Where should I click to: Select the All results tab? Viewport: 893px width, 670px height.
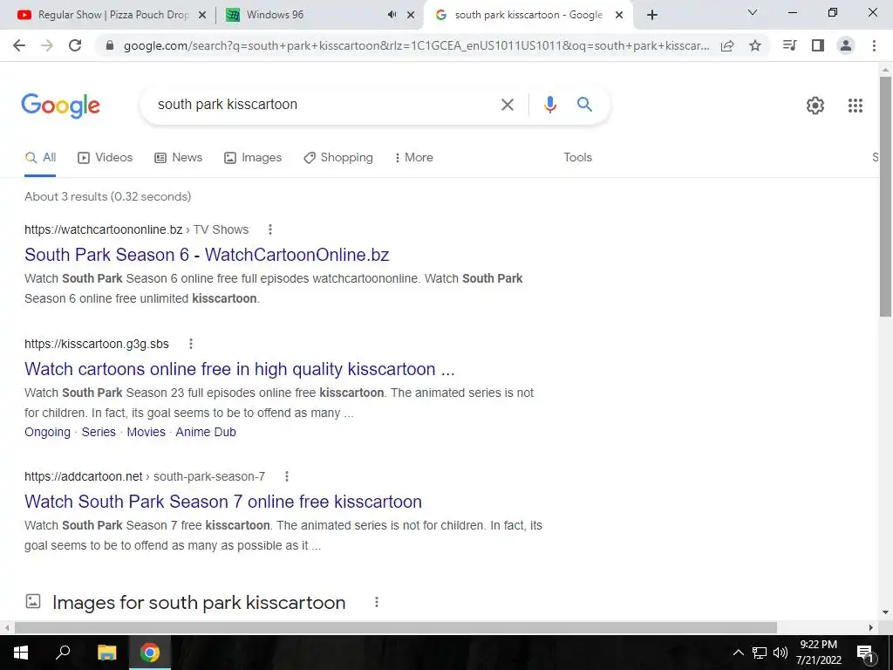pyautogui.click(x=40, y=157)
